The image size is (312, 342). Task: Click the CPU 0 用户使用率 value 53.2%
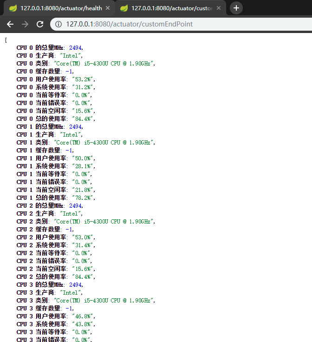pos(82,79)
